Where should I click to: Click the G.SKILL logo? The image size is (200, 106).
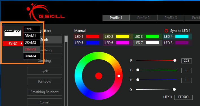coord(45,12)
